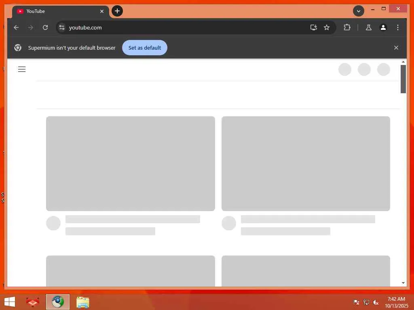Image resolution: width=414 pixels, height=310 pixels.
Task: Open the network tray icon
Action: (366, 302)
